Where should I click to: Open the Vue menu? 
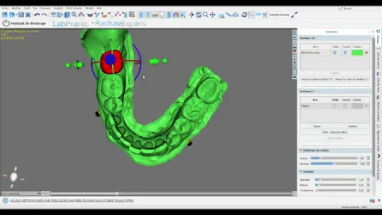pos(35,8)
